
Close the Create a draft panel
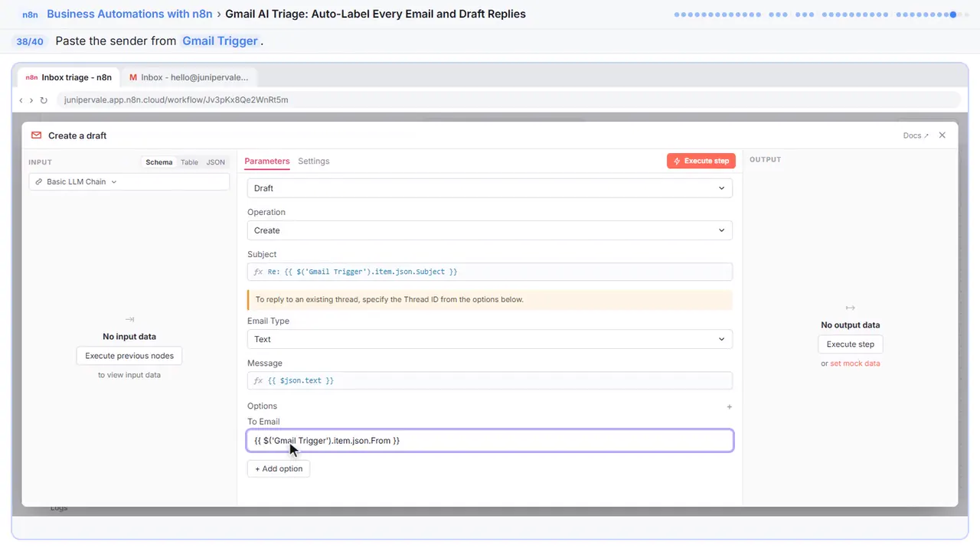coord(942,135)
